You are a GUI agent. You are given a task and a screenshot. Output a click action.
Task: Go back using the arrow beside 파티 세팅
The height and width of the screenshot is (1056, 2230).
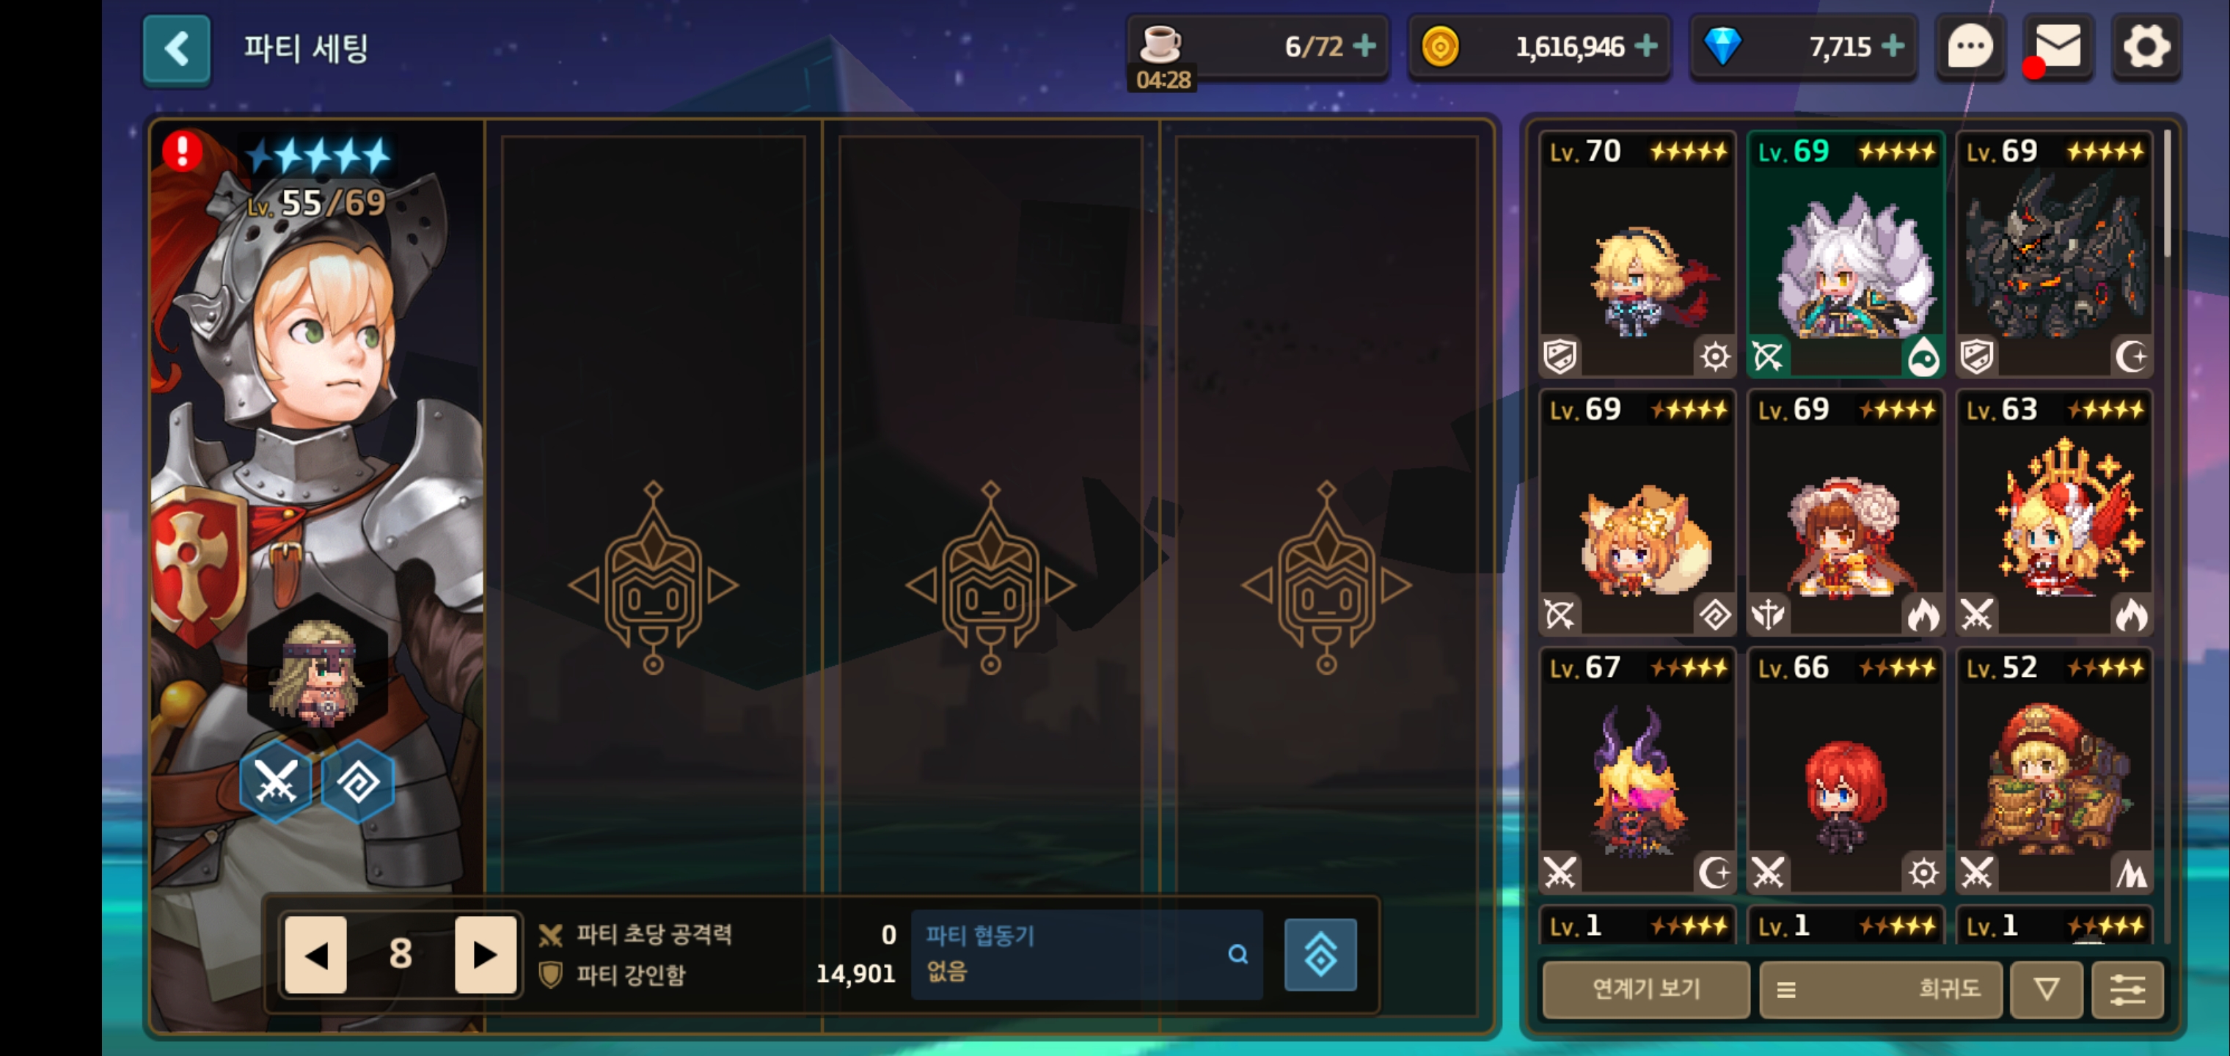coord(176,49)
